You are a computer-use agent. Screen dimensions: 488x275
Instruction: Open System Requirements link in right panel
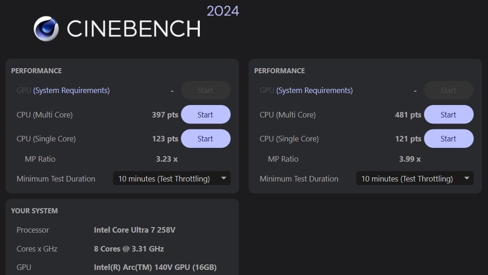[x=314, y=90]
